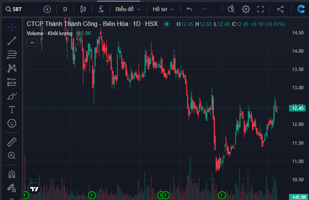Open the Biểu đồ dropdown
Screen dimensions: 309x200
click(x=128, y=9)
